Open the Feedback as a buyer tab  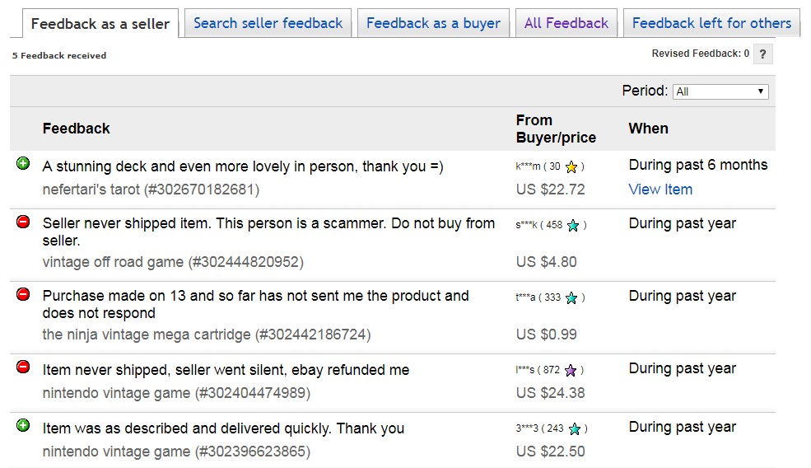[x=433, y=23]
